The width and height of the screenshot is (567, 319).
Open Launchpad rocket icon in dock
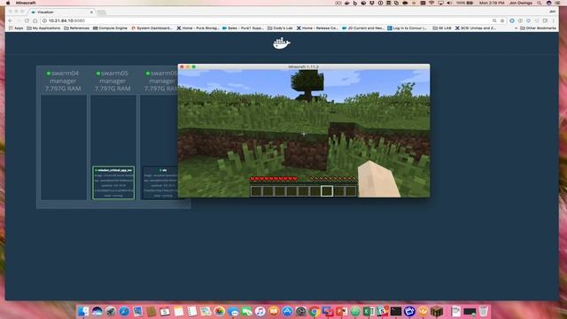point(111,311)
